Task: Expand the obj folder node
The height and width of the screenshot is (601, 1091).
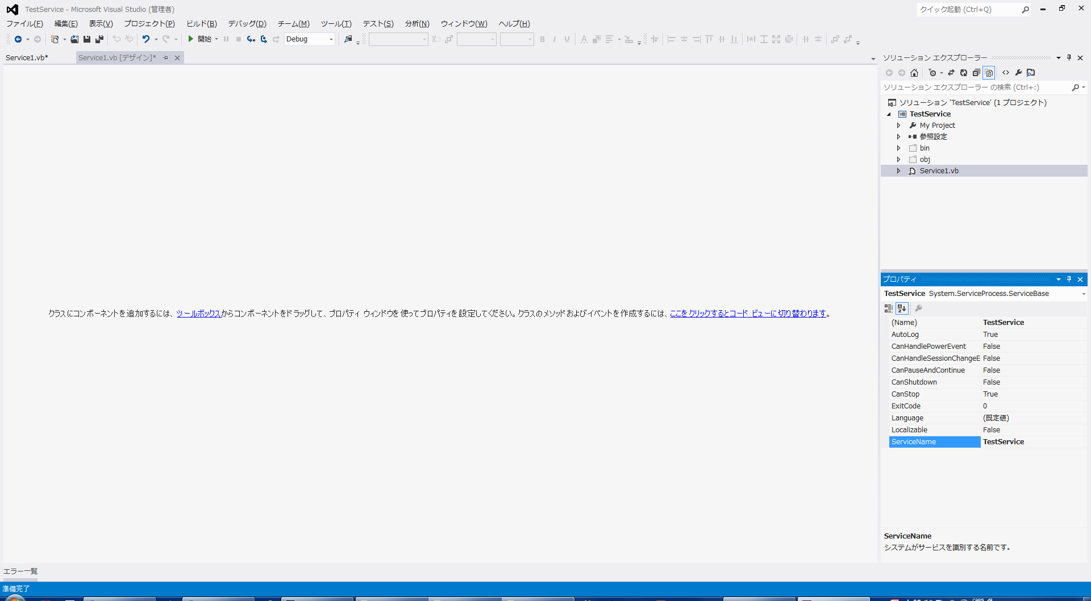Action: tap(898, 160)
